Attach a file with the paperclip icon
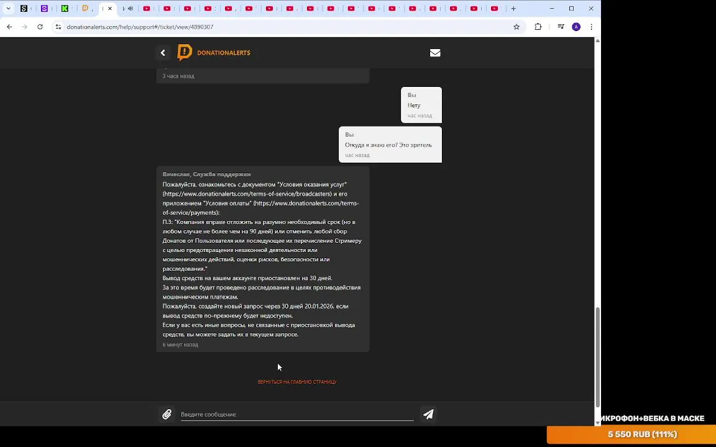Image resolution: width=716 pixels, height=447 pixels. tap(167, 414)
